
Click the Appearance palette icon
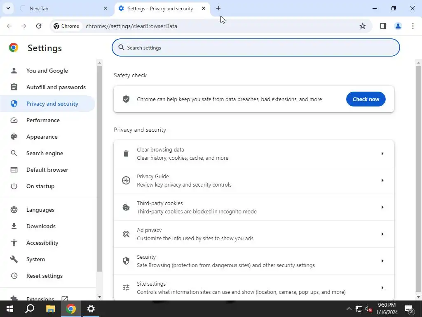click(x=14, y=137)
